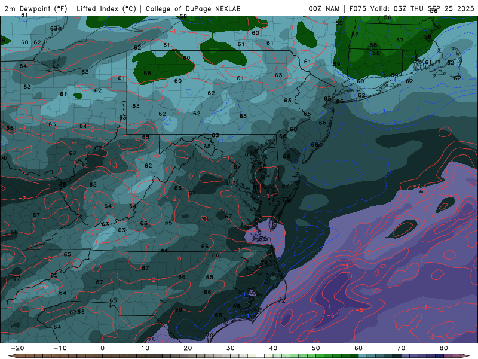Click the "00Z NAM" model run label
Image resolution: width=478 pixels, height=359 pixels.
[324, 8]
